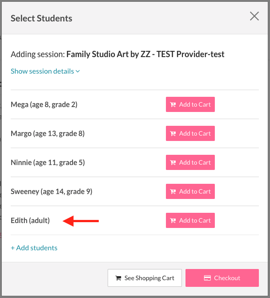Select the Sweeney (age 14, grade 9) name
Viewport: 270px width, 298px height.
click(x=51, y=191)
